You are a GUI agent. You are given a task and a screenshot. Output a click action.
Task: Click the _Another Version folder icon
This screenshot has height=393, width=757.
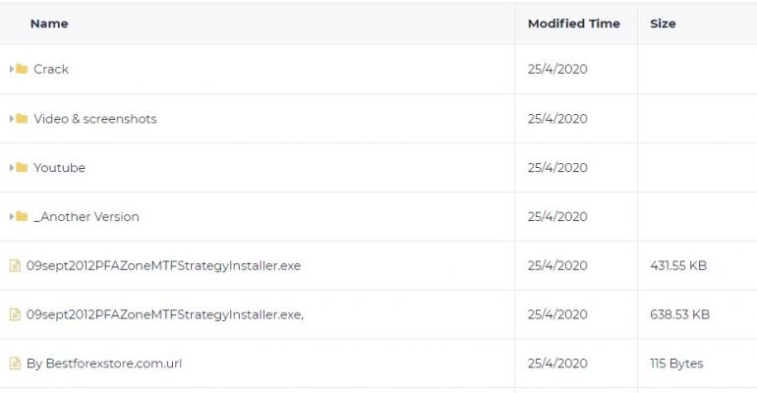tap(22, 216)
